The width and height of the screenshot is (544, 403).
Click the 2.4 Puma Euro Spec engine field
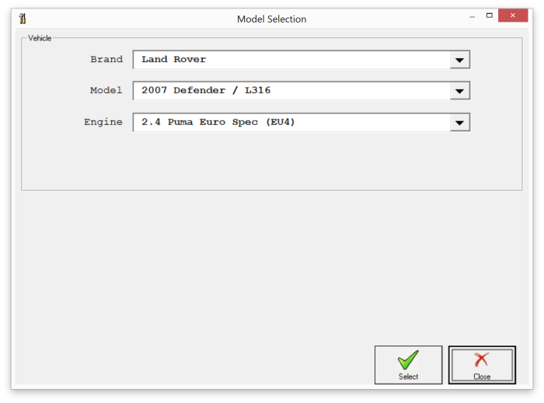pos(291,123)
